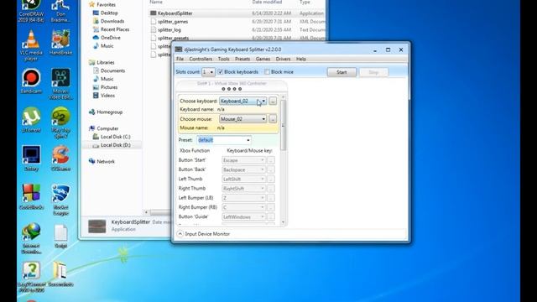
Task: Select the CorelDRAW 2019 desktop shortcut
Action: (31, 11)
